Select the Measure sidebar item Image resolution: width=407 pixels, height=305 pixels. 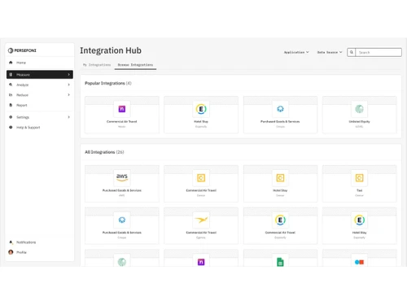[x=40, y=75]
